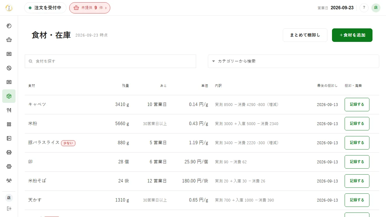Open the four-square grid icon in sidebar
386x217 pixels.
(9, 124)
